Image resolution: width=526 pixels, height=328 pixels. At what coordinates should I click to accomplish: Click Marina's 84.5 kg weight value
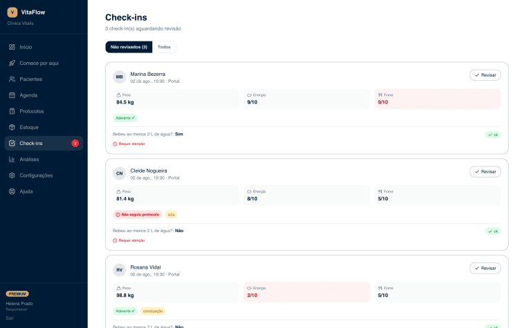tap(125, 102)
